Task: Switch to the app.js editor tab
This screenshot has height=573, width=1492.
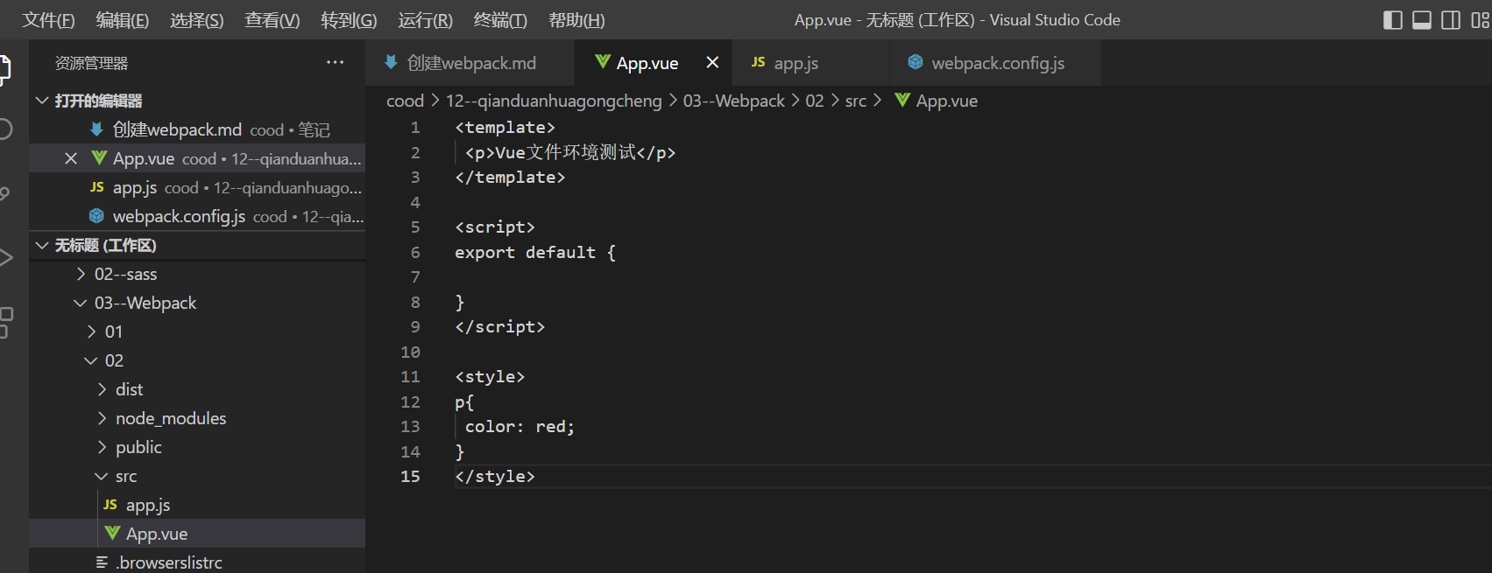Action: pyautogui.click(x=811, y=63)
